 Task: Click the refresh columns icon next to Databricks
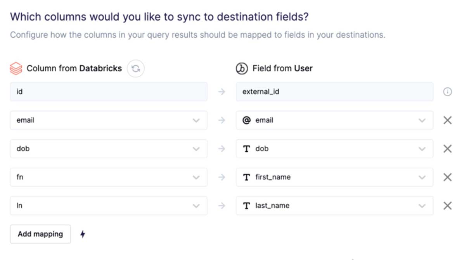click(136, 69)
